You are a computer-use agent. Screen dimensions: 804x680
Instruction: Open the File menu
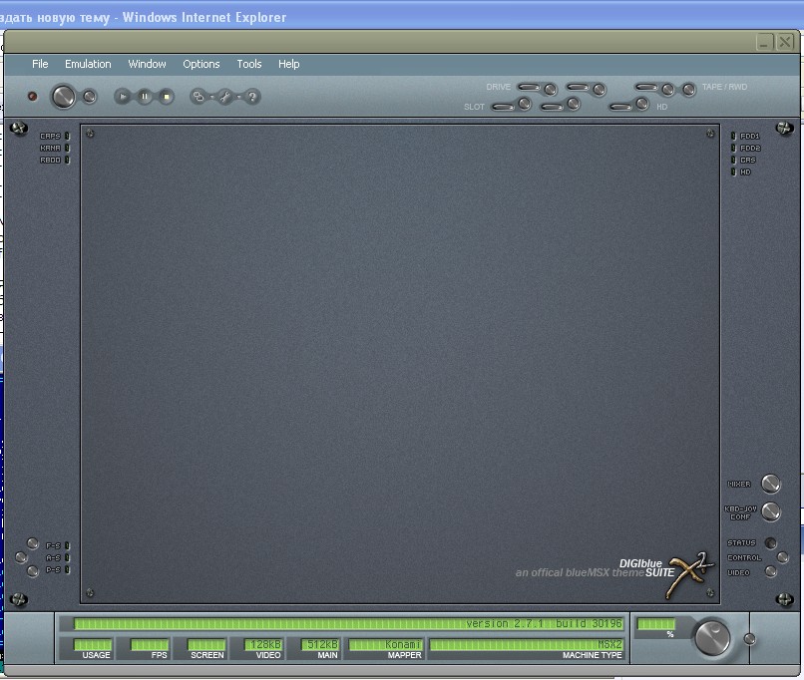coord(40,64)
